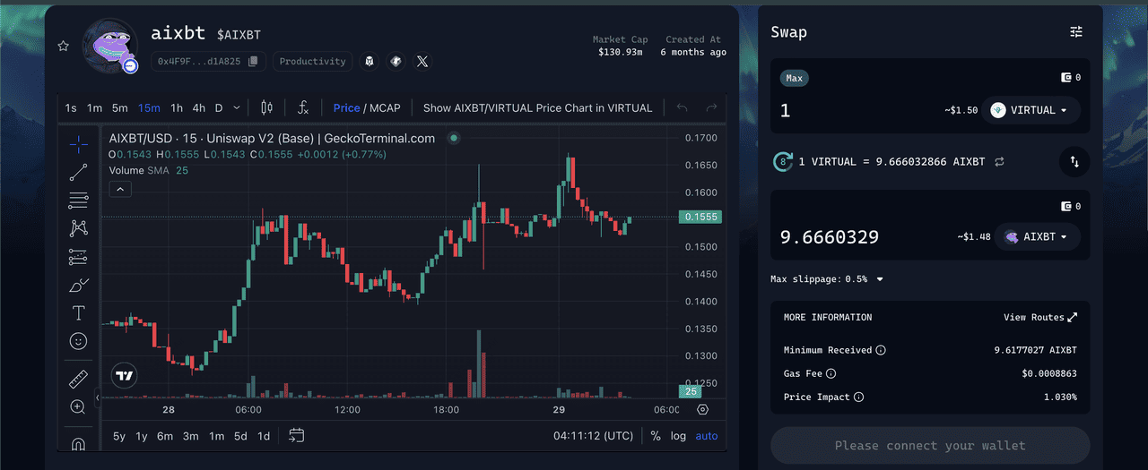Select the 1s interval
Screen dimensions: 1148x470
coord(71,107)
